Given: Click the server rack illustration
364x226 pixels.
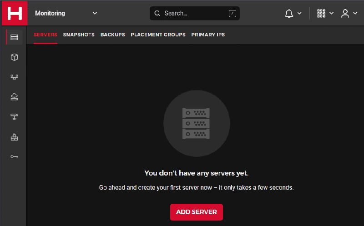Looking at the screenshot, I should (x=196, y=123).
